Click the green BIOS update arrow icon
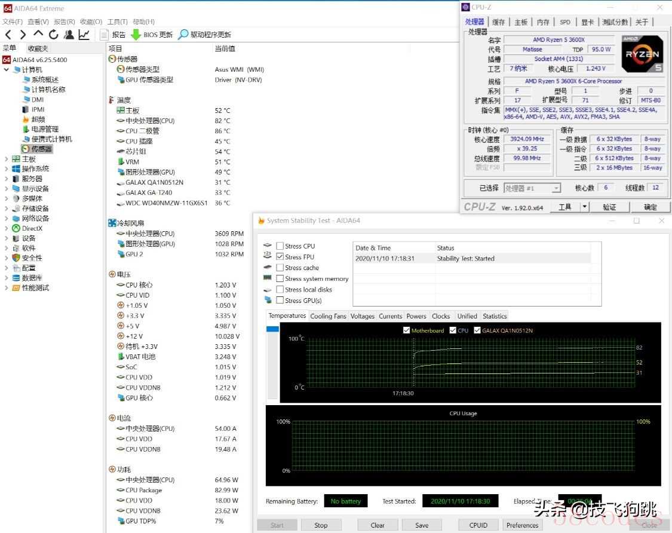 [136, 35]
